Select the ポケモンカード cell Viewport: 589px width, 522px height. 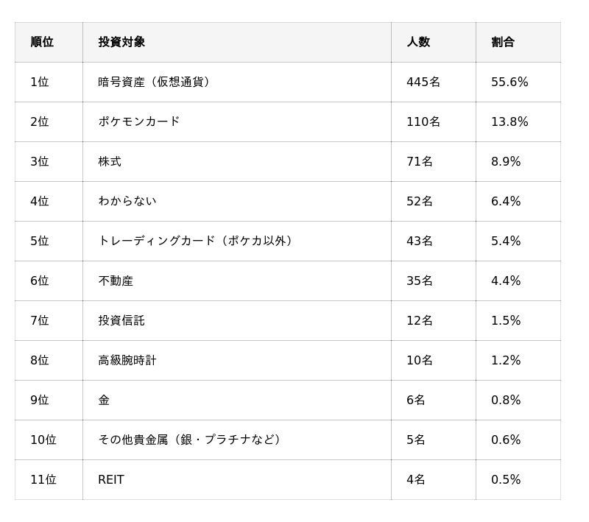139,121
